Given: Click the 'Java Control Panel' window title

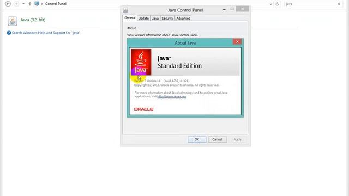Looking at the screenshot, I should (185, 10).
